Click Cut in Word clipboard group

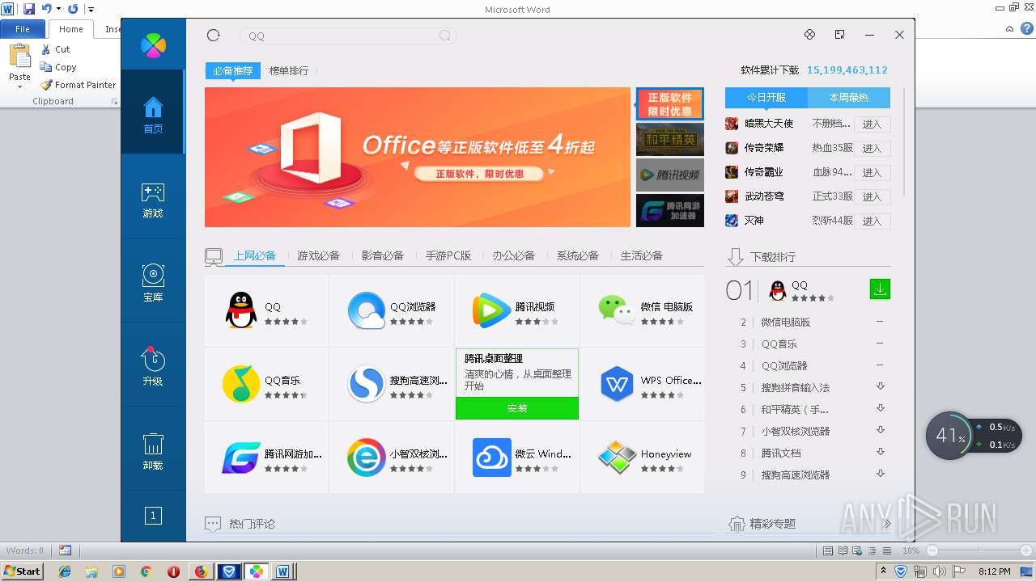(x=56, y=49)
